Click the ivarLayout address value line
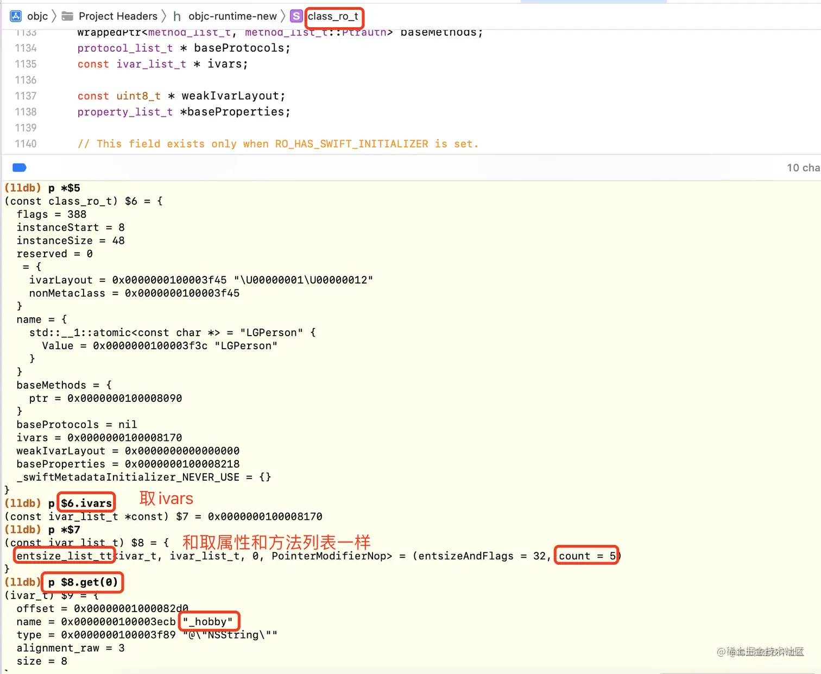821x674 pixels. pos(201,280)
